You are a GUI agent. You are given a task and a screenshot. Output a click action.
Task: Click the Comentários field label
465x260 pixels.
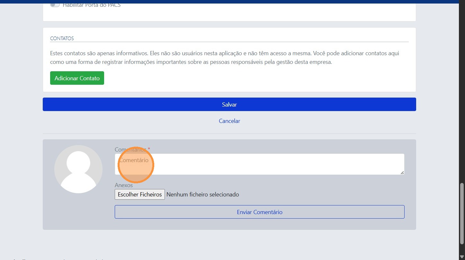coord(130,150)
